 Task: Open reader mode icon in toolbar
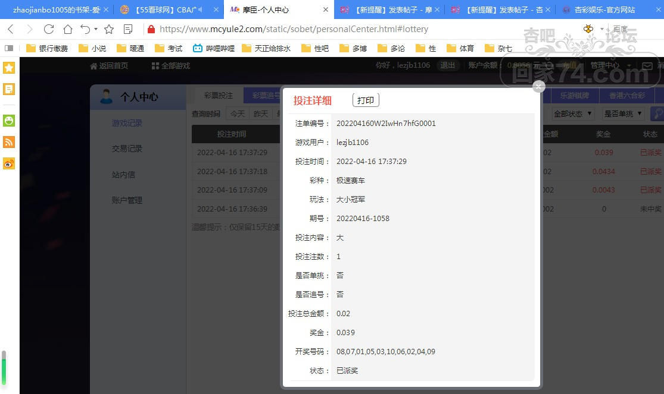click(127, 29)
